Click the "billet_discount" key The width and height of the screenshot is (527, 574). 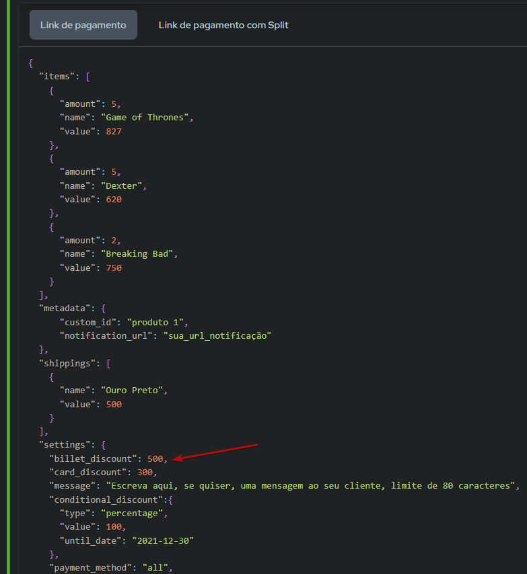click(x=93, y=458)
